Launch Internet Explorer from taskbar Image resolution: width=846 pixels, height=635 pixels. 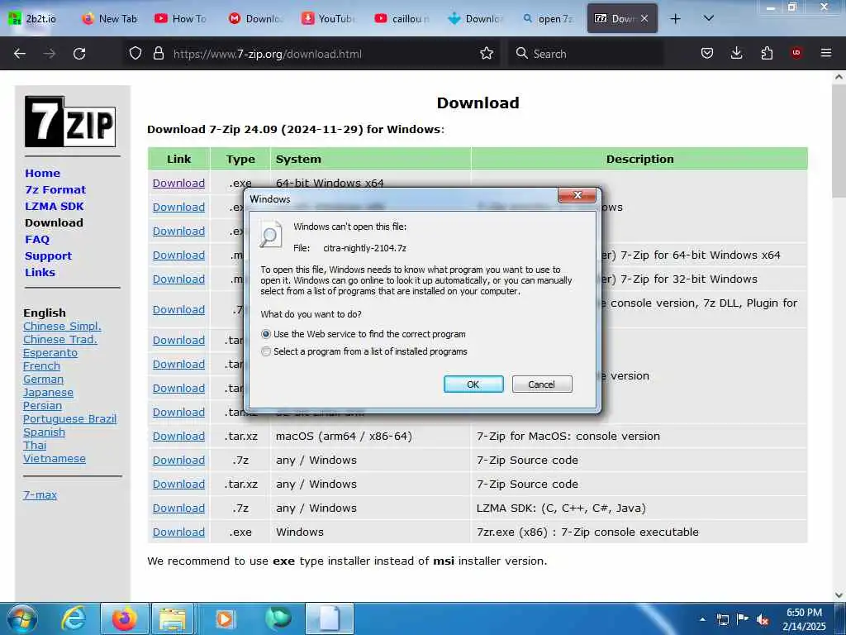pyautogui.click(x=73, y=618)
